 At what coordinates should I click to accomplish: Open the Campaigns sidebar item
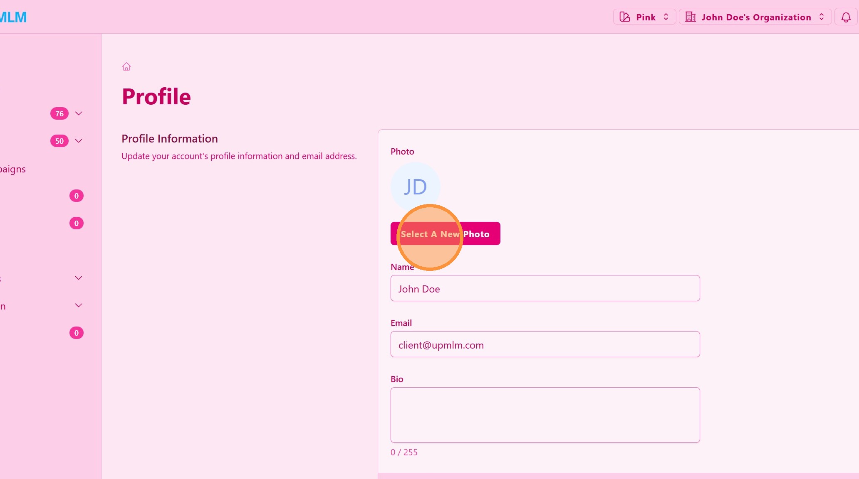pos(13,169)
